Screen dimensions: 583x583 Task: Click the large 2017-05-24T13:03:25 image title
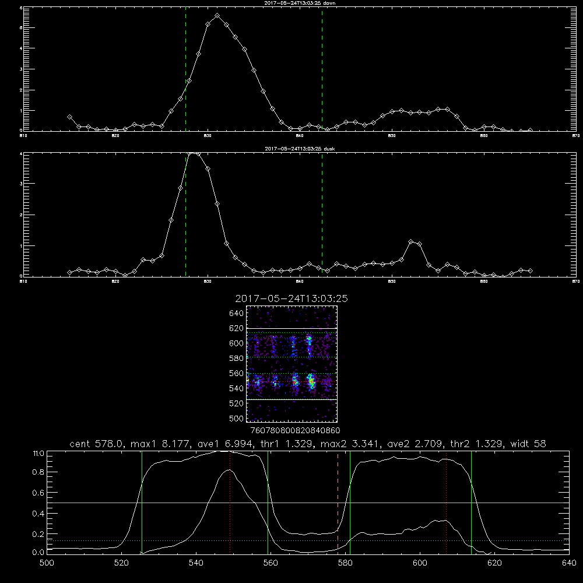pyautogui.click(x=291, y=298)
